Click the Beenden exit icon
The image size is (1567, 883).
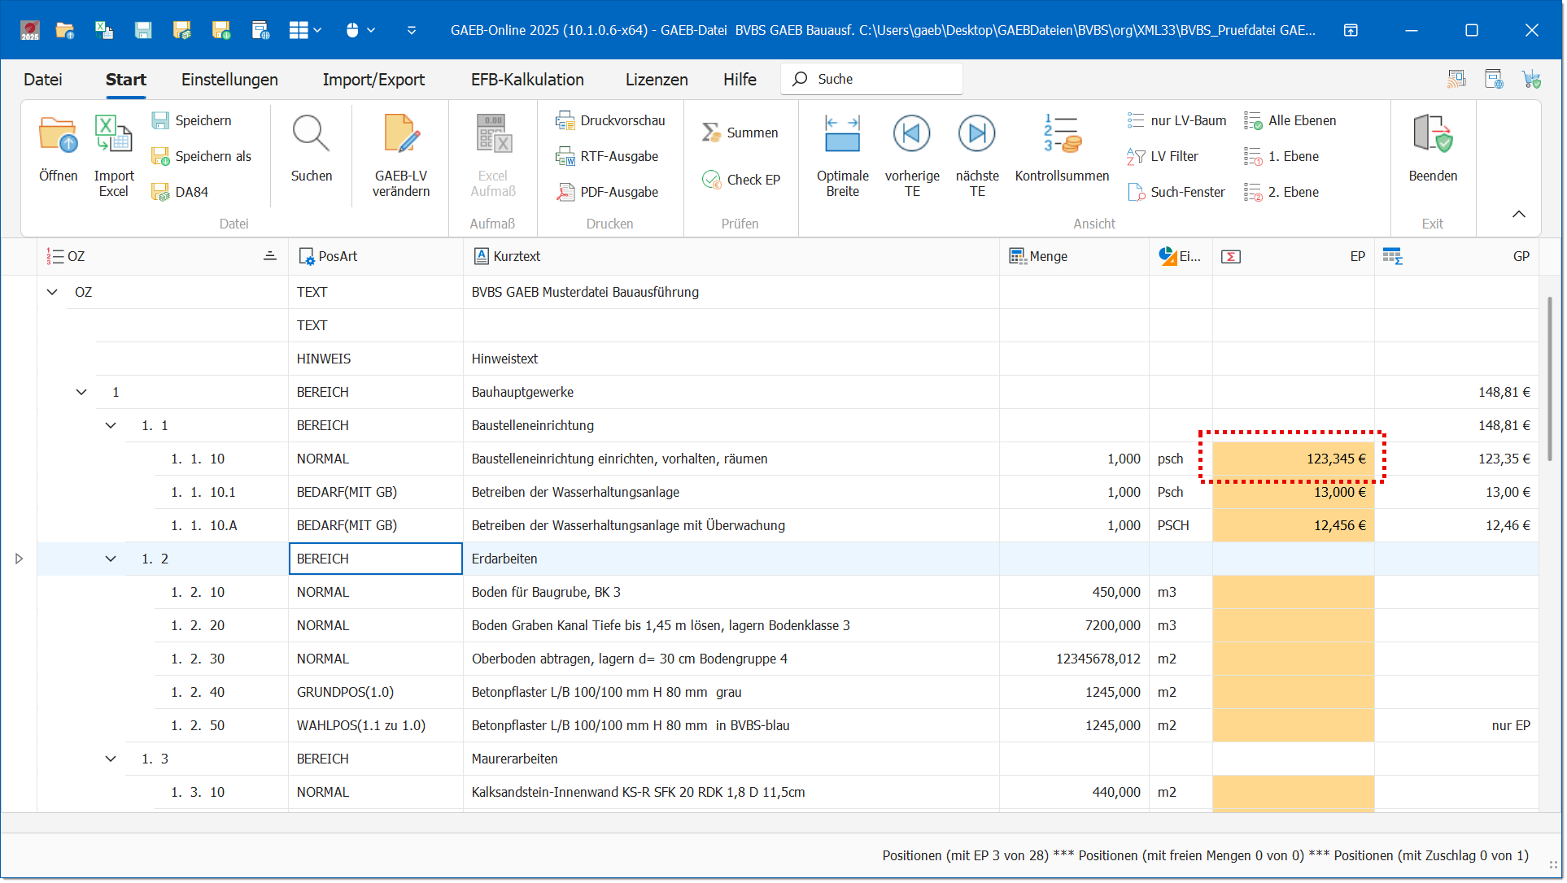pos(1432,135)
